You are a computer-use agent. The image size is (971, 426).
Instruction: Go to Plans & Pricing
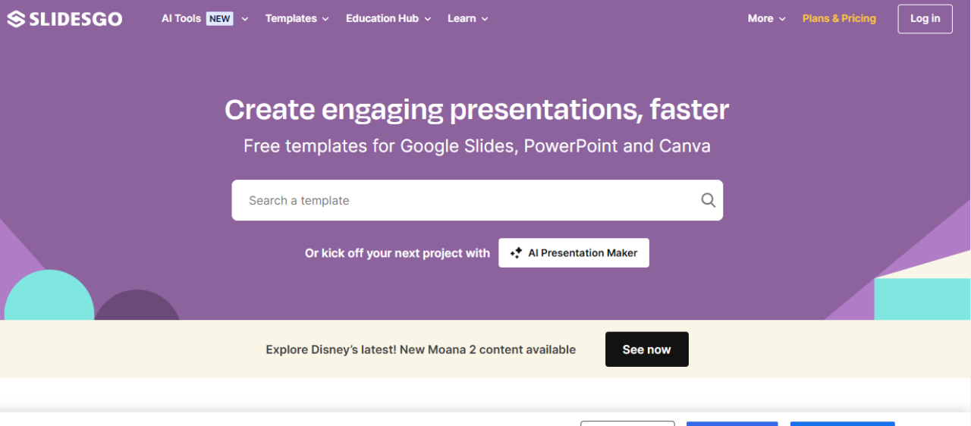pyautogui.click(x=839, y=19)
